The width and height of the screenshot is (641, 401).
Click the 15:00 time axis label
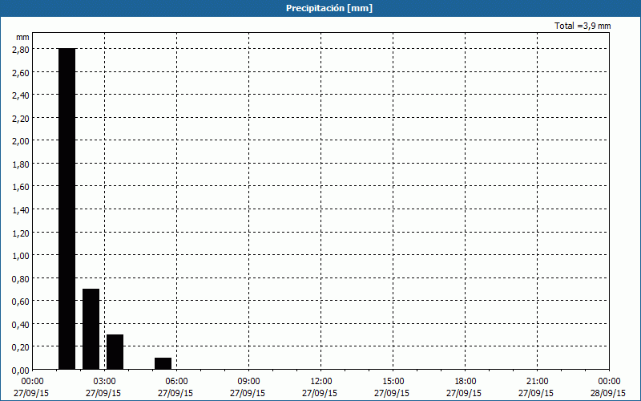tap(393, 382)
